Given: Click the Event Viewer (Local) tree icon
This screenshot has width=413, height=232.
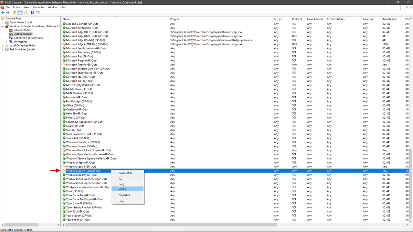Looking at the screenshot, I should [7, 22].
